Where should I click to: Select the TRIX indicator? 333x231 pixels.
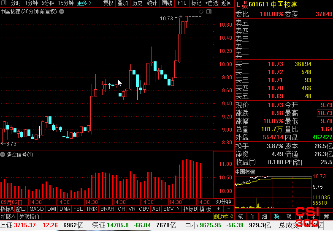[x=92, y=209]
